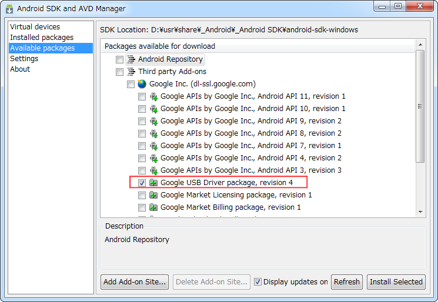Check the Third party Add-ons checkbox
This screenshot has width=438, height=302.
(x=119, y=72)
